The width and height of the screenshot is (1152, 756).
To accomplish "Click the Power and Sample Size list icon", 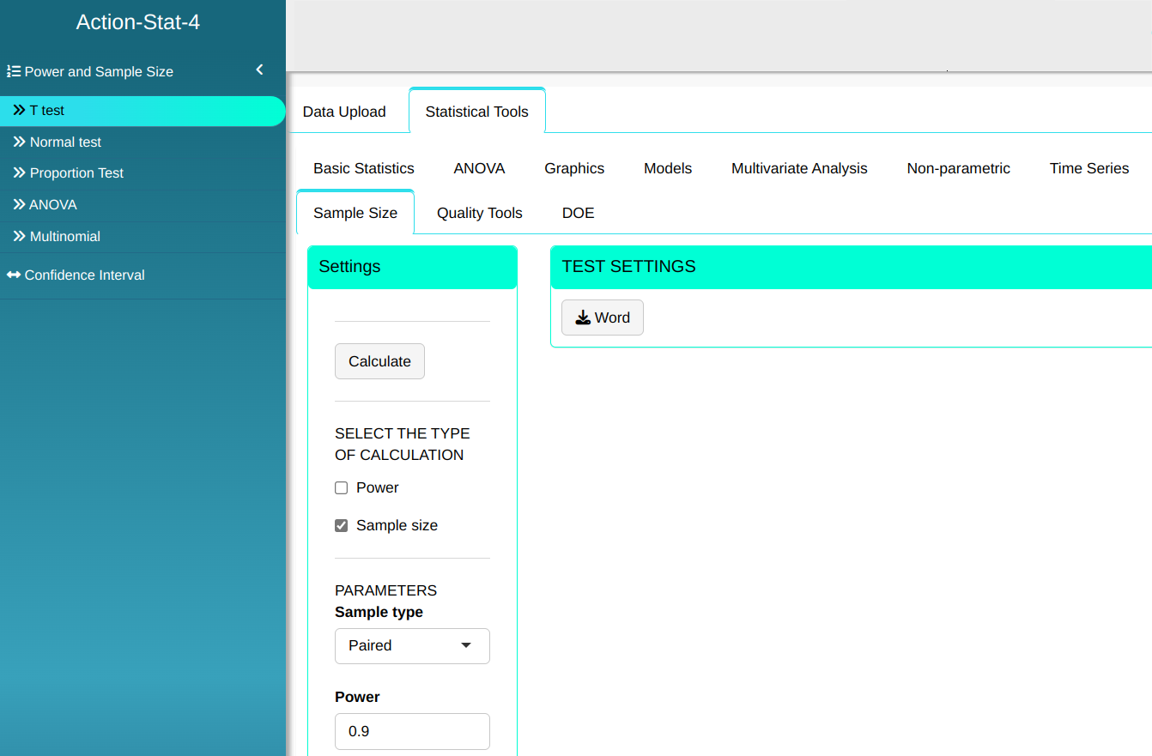I will click(14, 71).
